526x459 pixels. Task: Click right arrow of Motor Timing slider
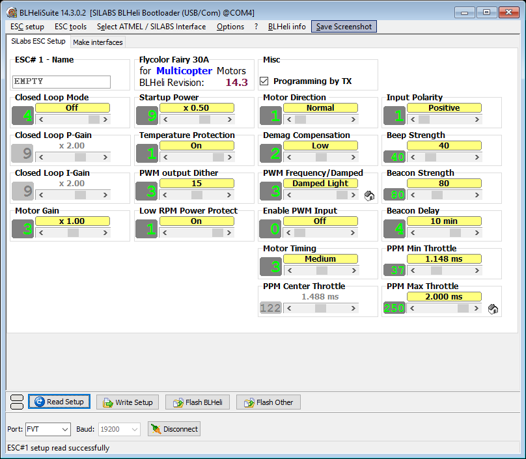pos(354,270)
